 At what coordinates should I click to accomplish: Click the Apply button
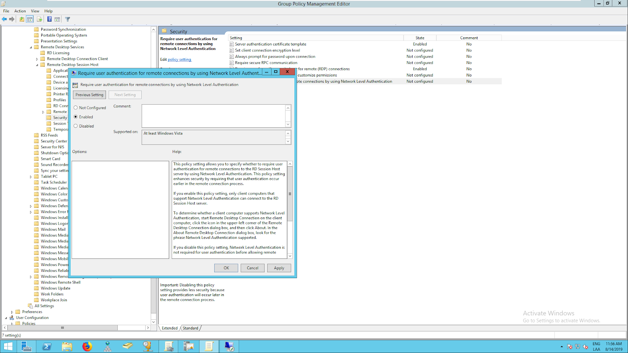pyautogui.click(x=279, y=268)
